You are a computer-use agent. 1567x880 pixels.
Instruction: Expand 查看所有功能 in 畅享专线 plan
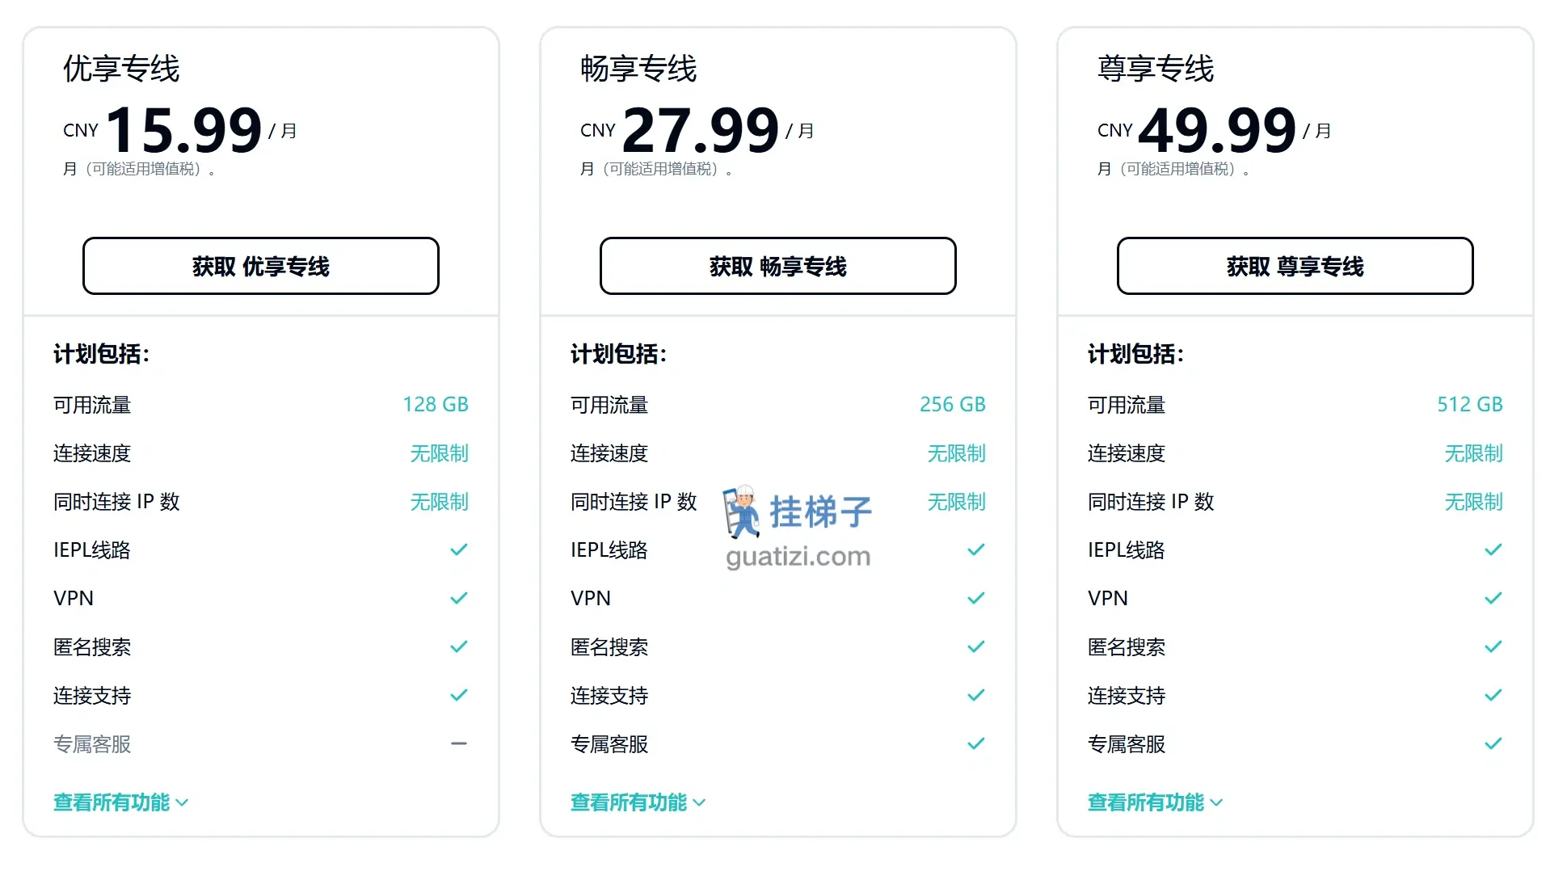(638, 802)
